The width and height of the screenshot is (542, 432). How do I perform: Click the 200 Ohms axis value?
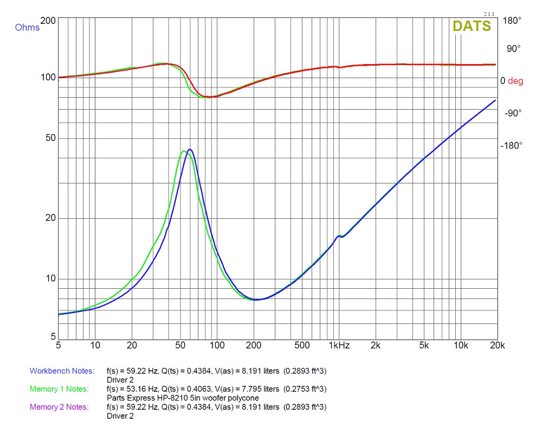(x=48, y=21)
